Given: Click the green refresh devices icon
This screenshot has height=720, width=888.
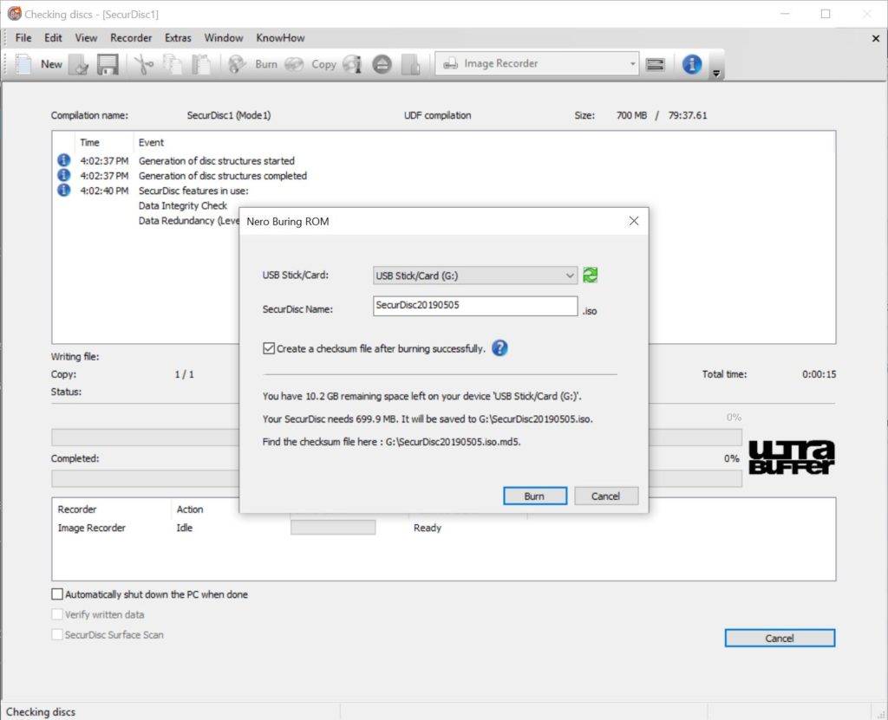Looking at the screenshot, I should 590,276.
